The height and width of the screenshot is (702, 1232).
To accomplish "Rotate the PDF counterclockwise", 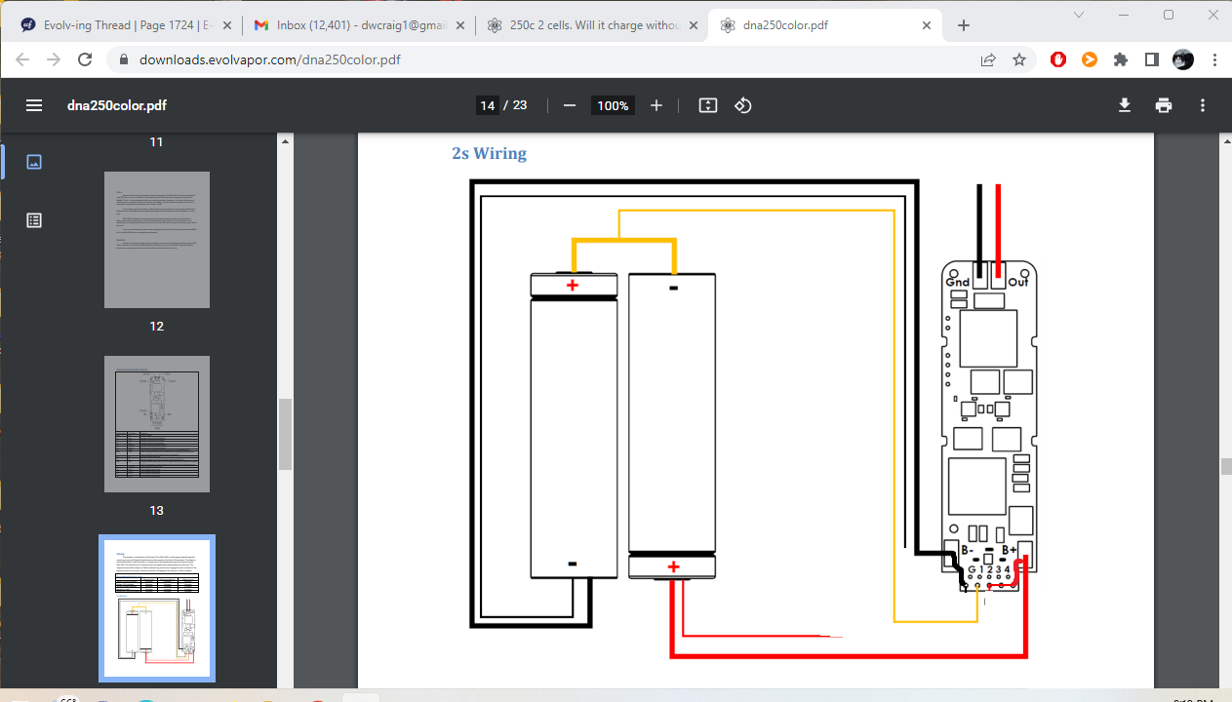I will [743, 105].
